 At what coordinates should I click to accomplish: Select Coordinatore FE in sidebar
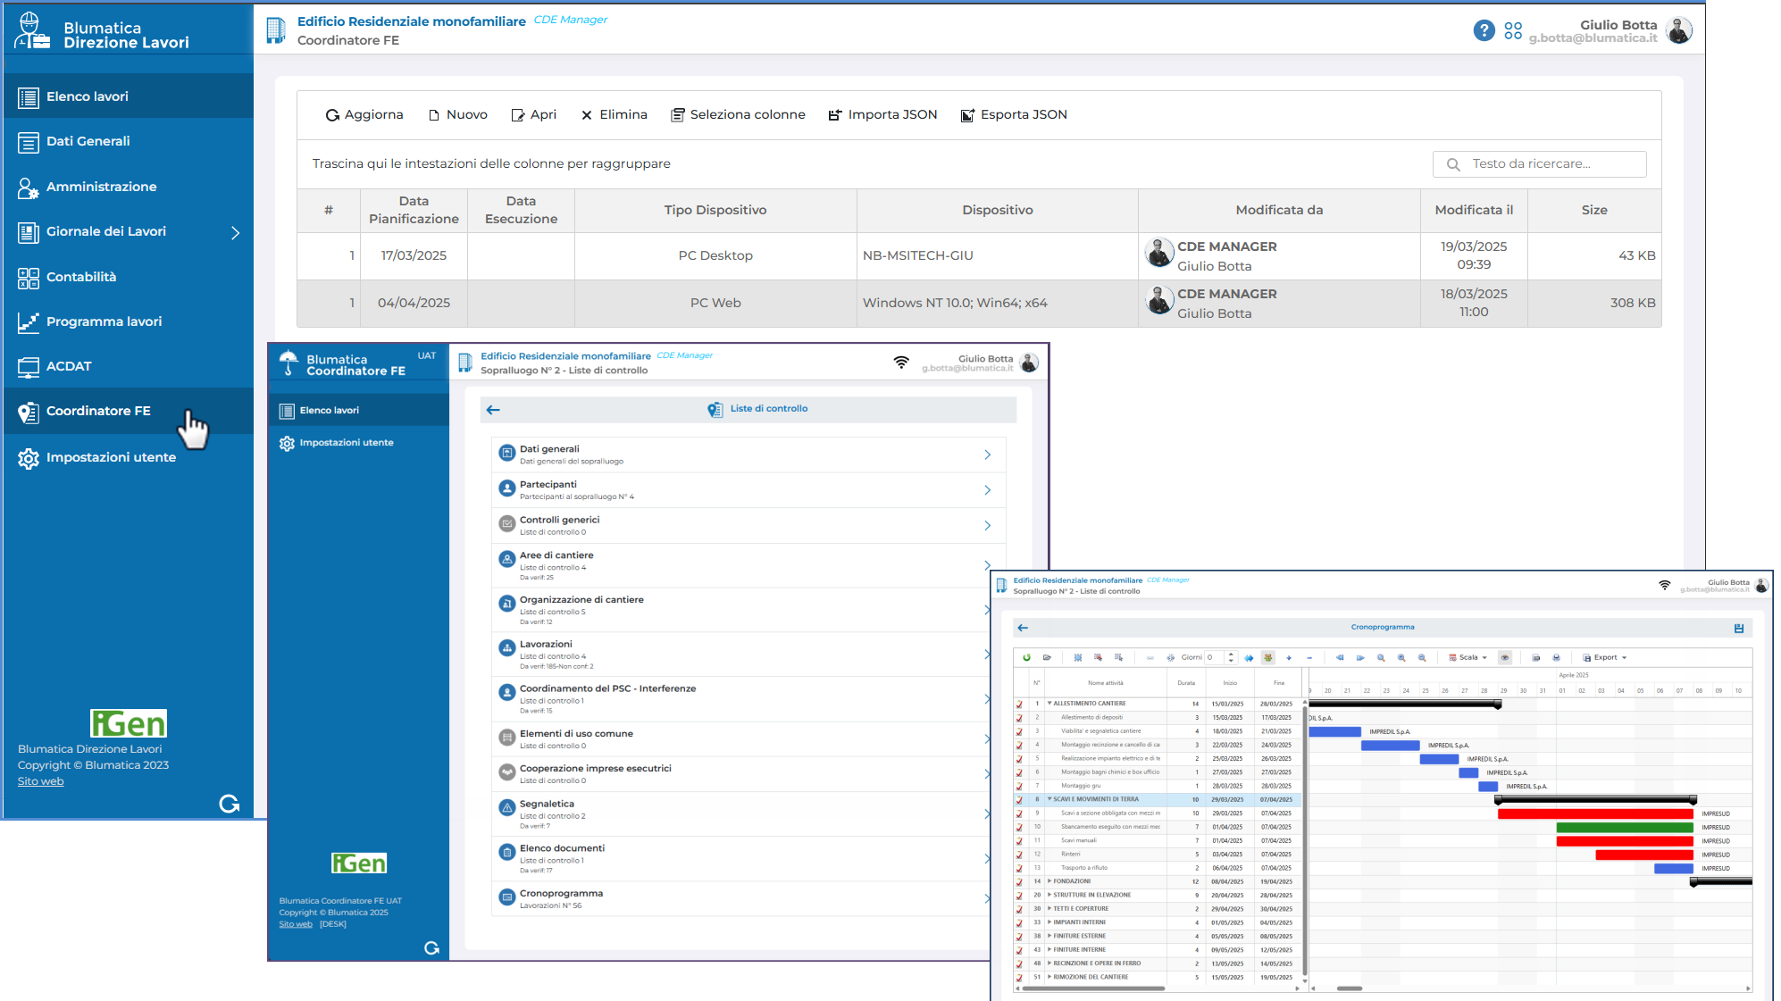pos(129,411)
